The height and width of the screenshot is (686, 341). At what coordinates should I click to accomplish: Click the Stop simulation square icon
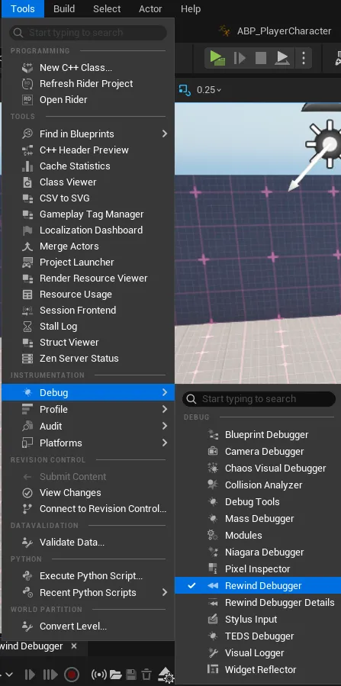(261, 58)
